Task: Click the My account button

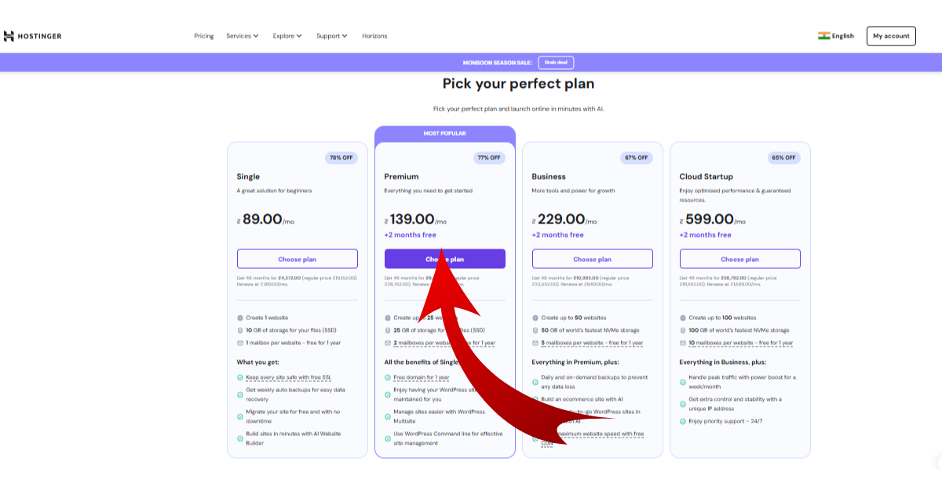Action: 891,36
